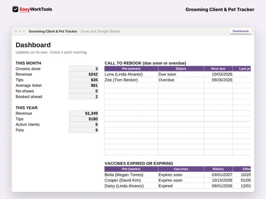Click the Due soon status cell
Image resolution: width=266 pixels, height=199 pixels.
click(181, 74)
